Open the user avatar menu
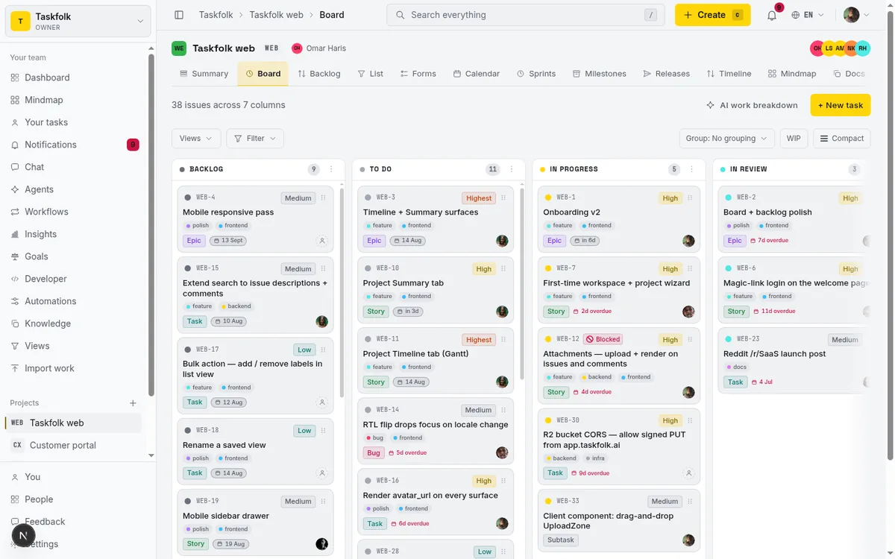Viewport: 895px width, 559px height. click(857, 15)
